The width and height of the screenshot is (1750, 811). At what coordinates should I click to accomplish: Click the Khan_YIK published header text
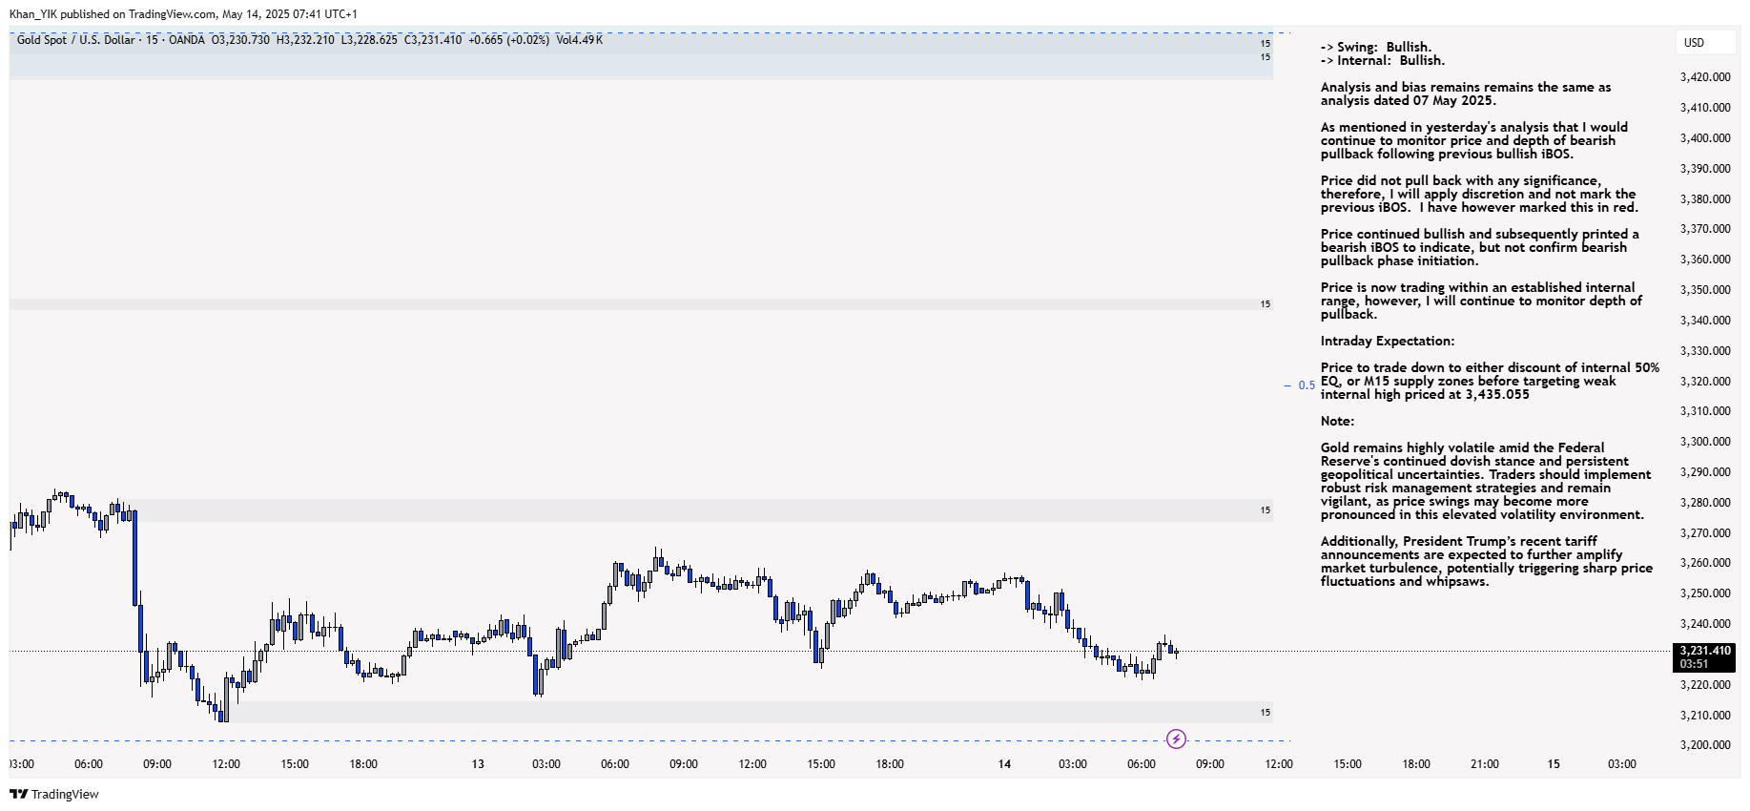(183, 14)
